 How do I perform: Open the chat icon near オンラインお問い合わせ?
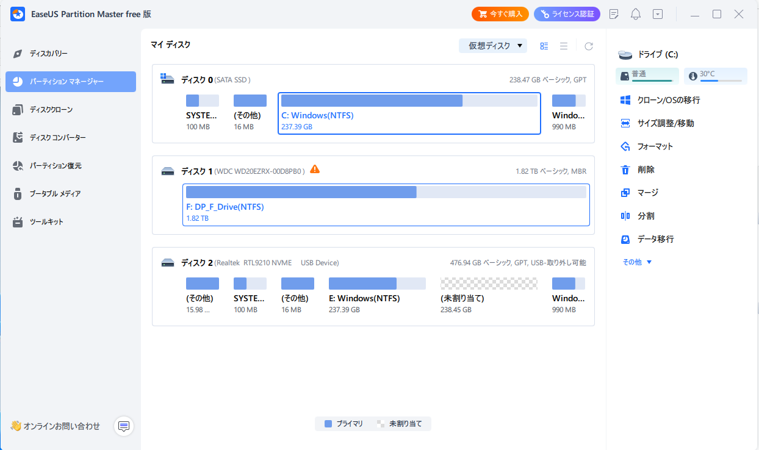coord(124,426)
